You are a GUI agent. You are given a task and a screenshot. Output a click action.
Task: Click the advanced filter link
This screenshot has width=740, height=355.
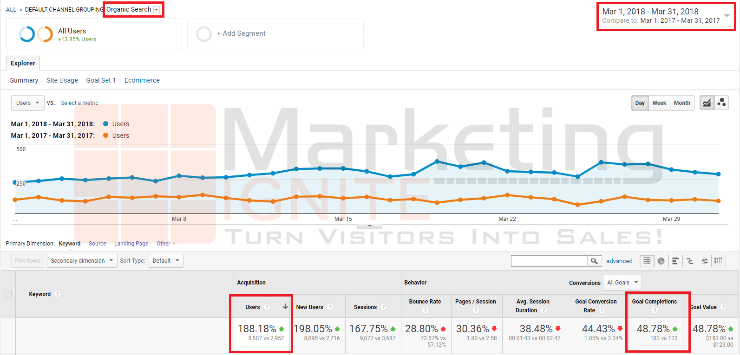coord(619,261)
